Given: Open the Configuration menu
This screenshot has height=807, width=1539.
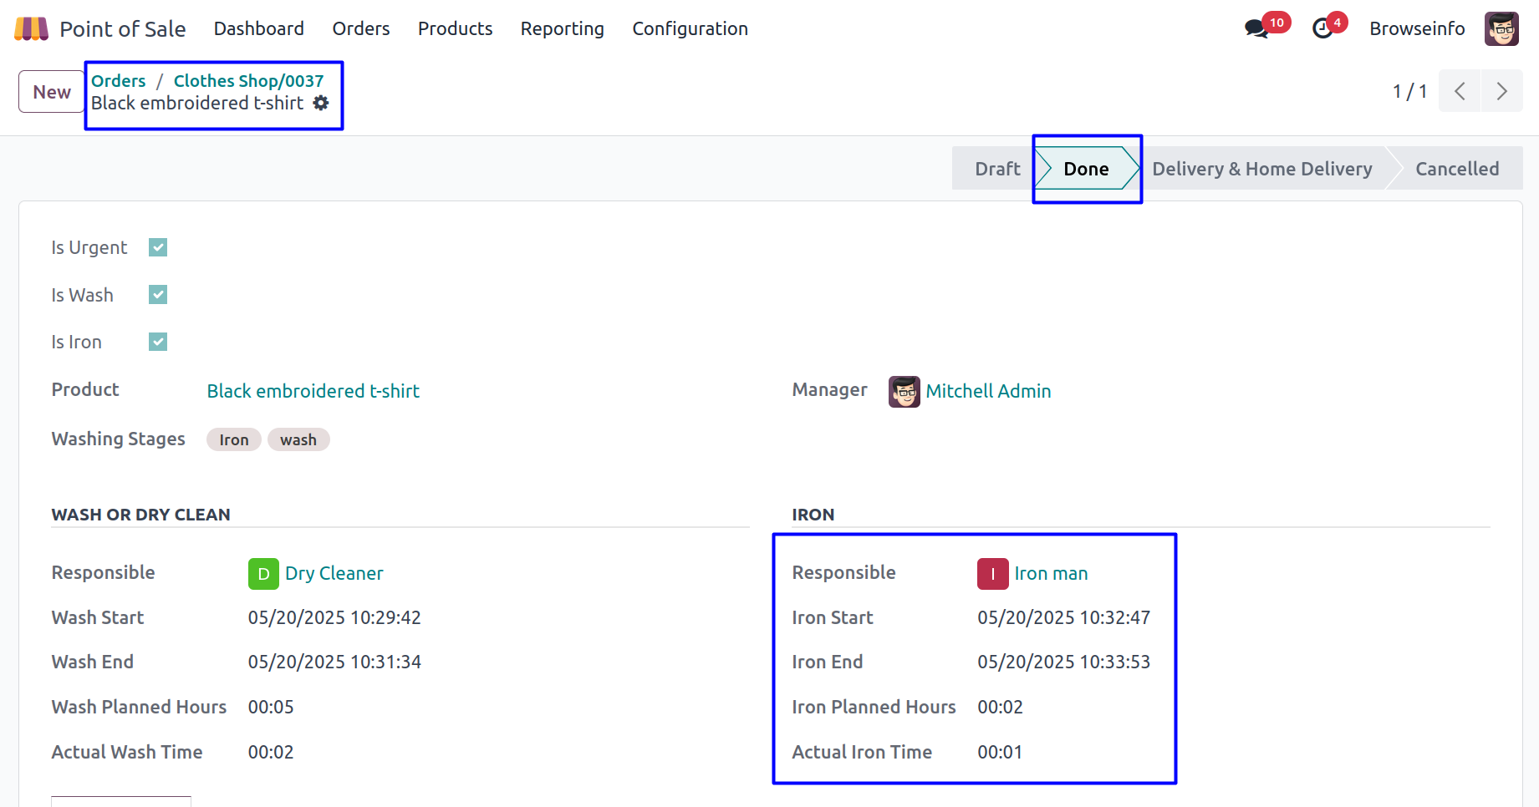Looking at the screenshot, I should tap(690, 29).
